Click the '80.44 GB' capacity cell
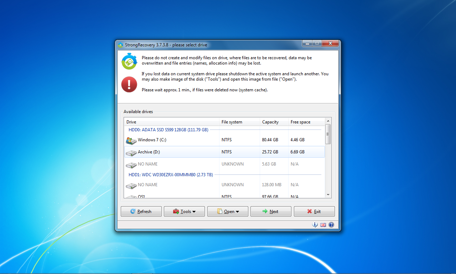 pyautogui.click(x=269, y=140)
